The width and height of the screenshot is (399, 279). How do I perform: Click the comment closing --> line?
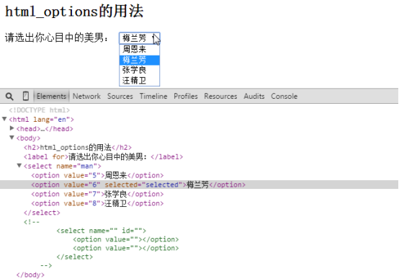coord(46,265)
